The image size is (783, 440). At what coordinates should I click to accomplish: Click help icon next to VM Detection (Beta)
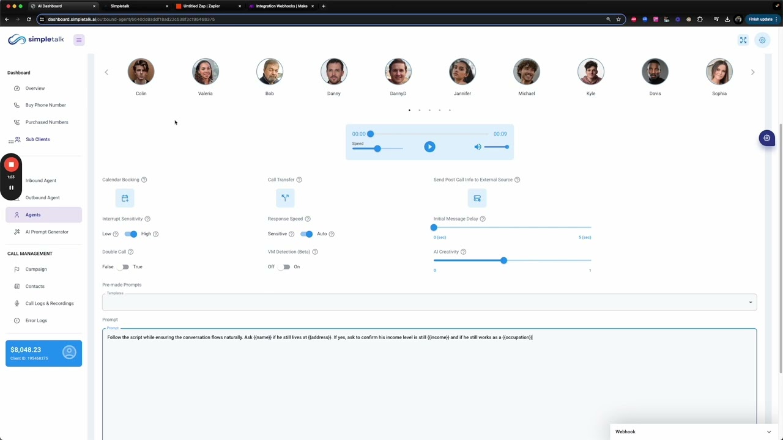tap(315, 252)
